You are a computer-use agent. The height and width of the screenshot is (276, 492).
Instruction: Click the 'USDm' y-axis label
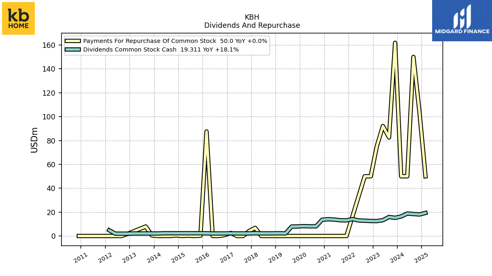coord(34,140)
